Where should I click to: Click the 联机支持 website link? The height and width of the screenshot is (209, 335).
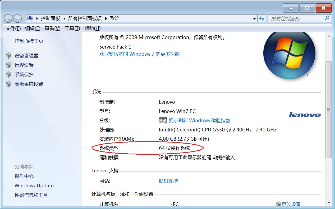(x=168, y=181)
